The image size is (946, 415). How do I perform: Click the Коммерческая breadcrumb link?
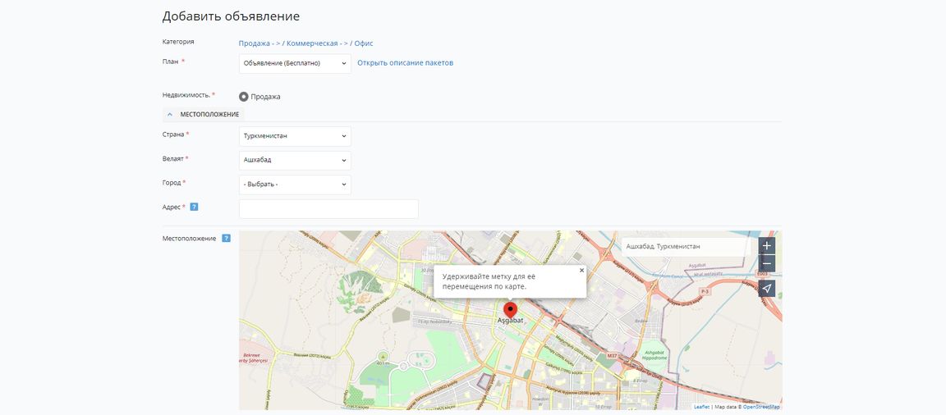click(312, 43)
